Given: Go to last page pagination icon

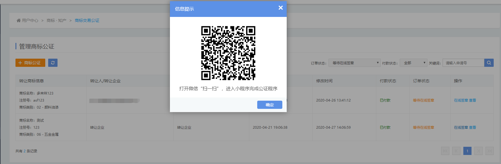Looking at the screenshot, I should [490, 151].
